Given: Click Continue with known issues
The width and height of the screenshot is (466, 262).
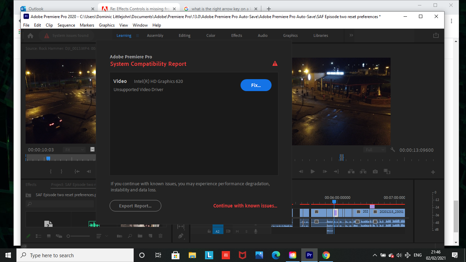Looking at the screenshot, I should click(245, 205).
